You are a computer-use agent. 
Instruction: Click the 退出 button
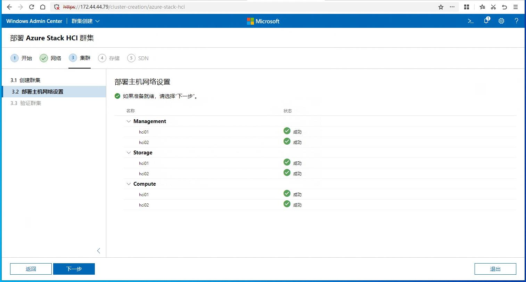495,269
